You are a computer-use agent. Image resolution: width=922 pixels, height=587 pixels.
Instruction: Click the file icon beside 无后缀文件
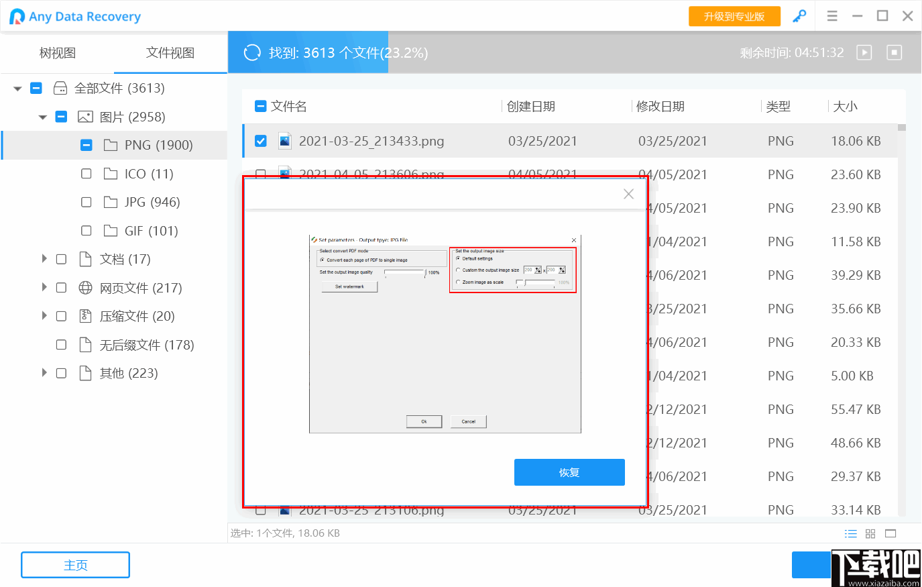point(85,345)
